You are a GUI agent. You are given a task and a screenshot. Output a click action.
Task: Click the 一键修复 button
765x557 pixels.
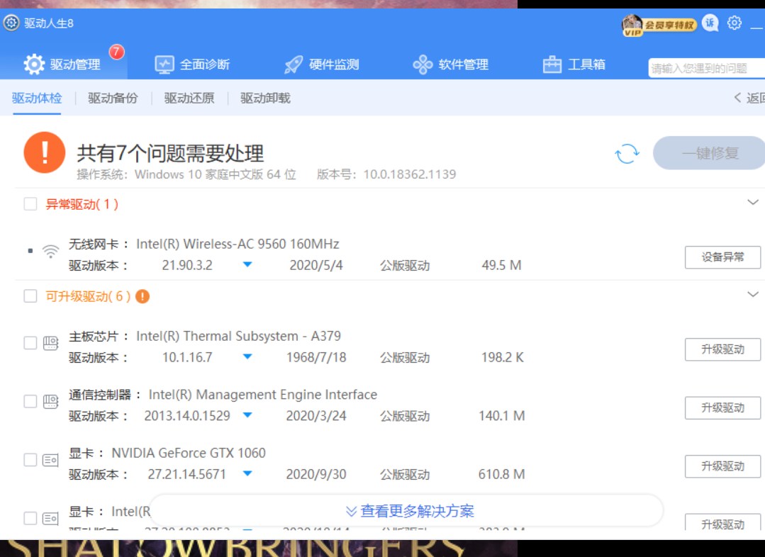click(x=710, y=153)
